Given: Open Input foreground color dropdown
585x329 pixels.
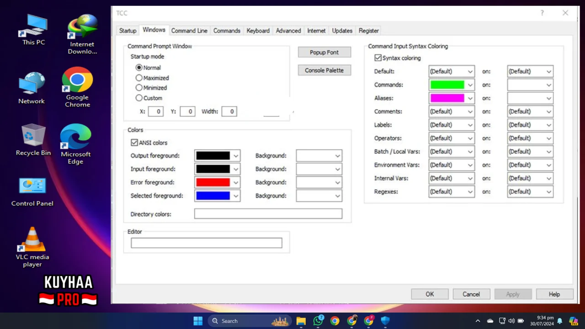Looking at the screenshot, I should coord(236,169).
